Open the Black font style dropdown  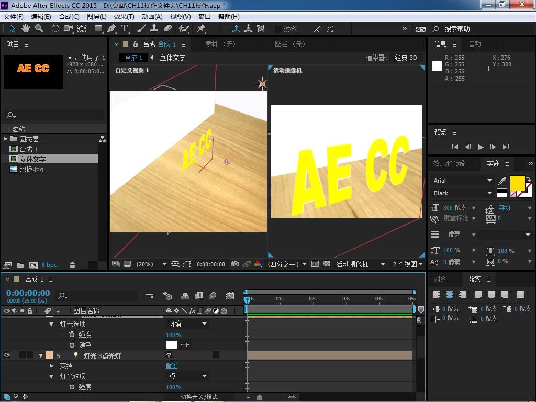point(463,193)
